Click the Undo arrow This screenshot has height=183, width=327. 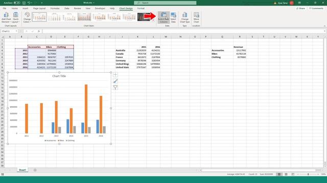pyautogui.click(x=29, y=3)
